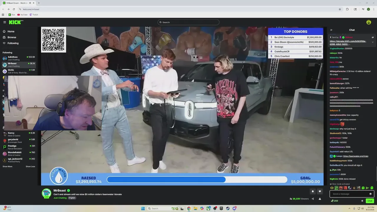Expand the pinned chat message chevron
This screenshot has height=212, width=377.
click(373, 42)
